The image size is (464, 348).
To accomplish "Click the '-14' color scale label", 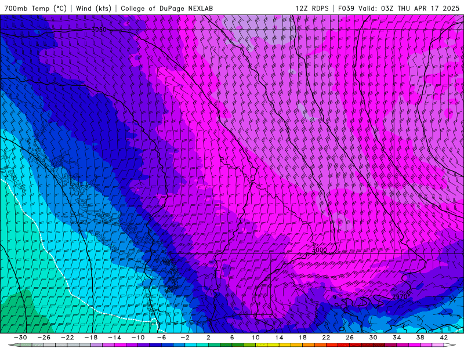I will click(x=114, y=338).
